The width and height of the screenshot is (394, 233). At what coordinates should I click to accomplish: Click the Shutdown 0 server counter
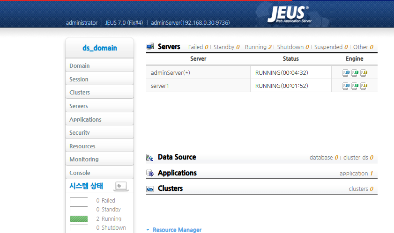293,47
